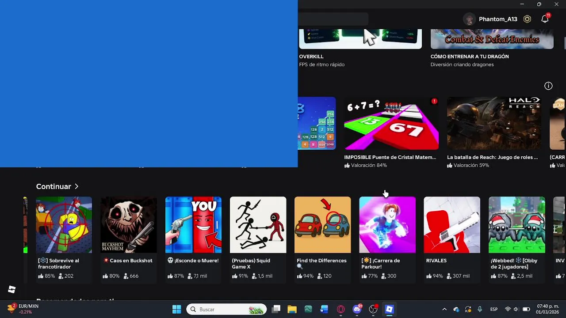Open ¡Webbed! Obby de 2 jugadores thumbnail
This screenshot has height=318, width=566.
(517, 225)
